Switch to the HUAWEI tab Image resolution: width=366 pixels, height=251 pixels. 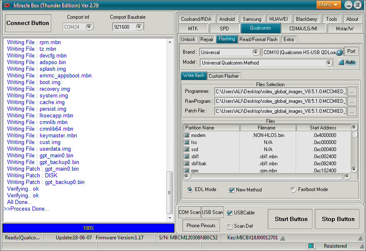[278, 19]
